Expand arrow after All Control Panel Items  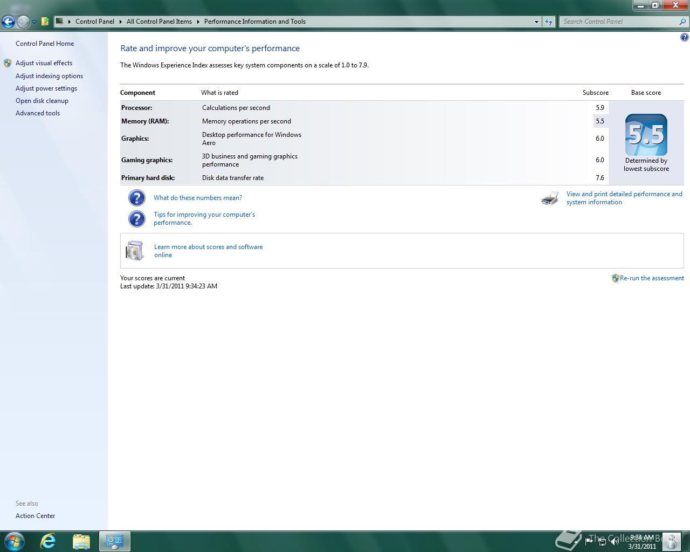(198, 22)
